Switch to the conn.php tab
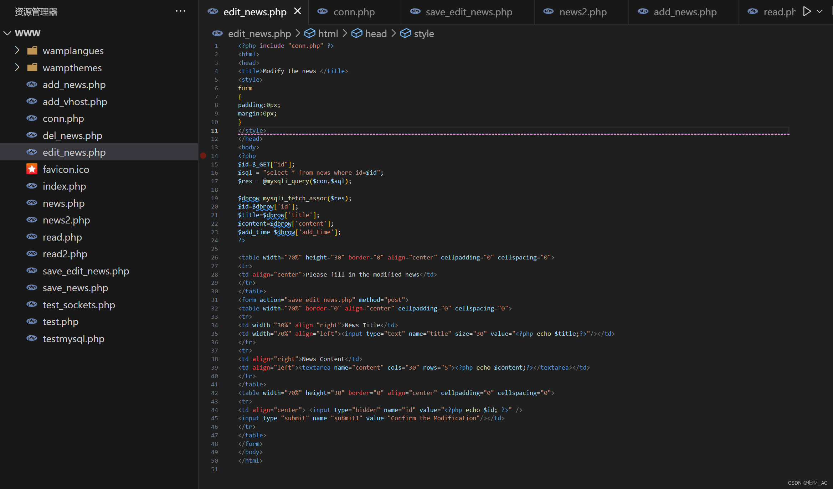This screenshot has height=489, width=833. (x=354, y=12)
